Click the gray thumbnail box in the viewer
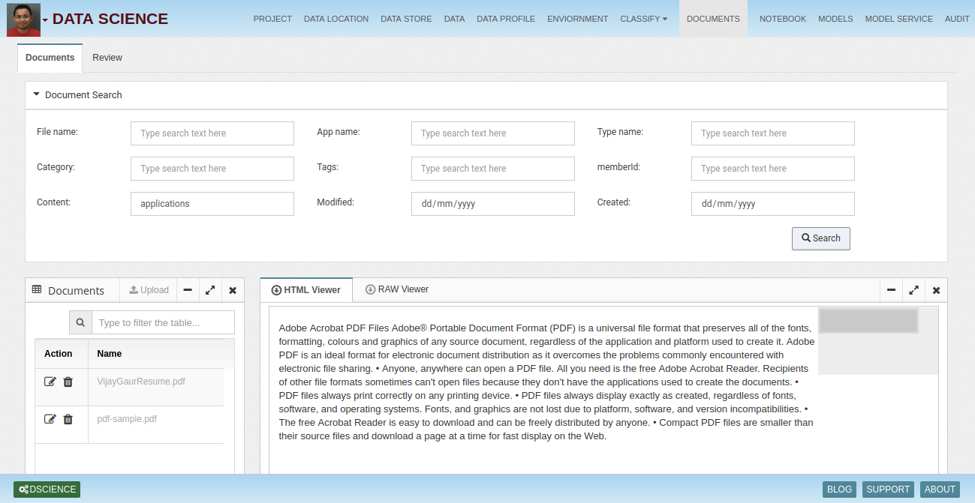Screen dimensions: 975x503 (868, 320)
